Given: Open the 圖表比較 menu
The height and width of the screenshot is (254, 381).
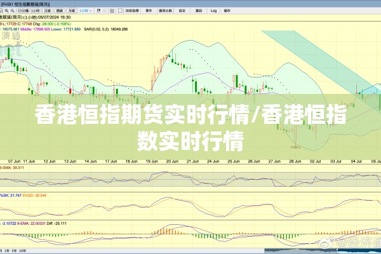Looking at the screenshot, I should tap(166, 11).
